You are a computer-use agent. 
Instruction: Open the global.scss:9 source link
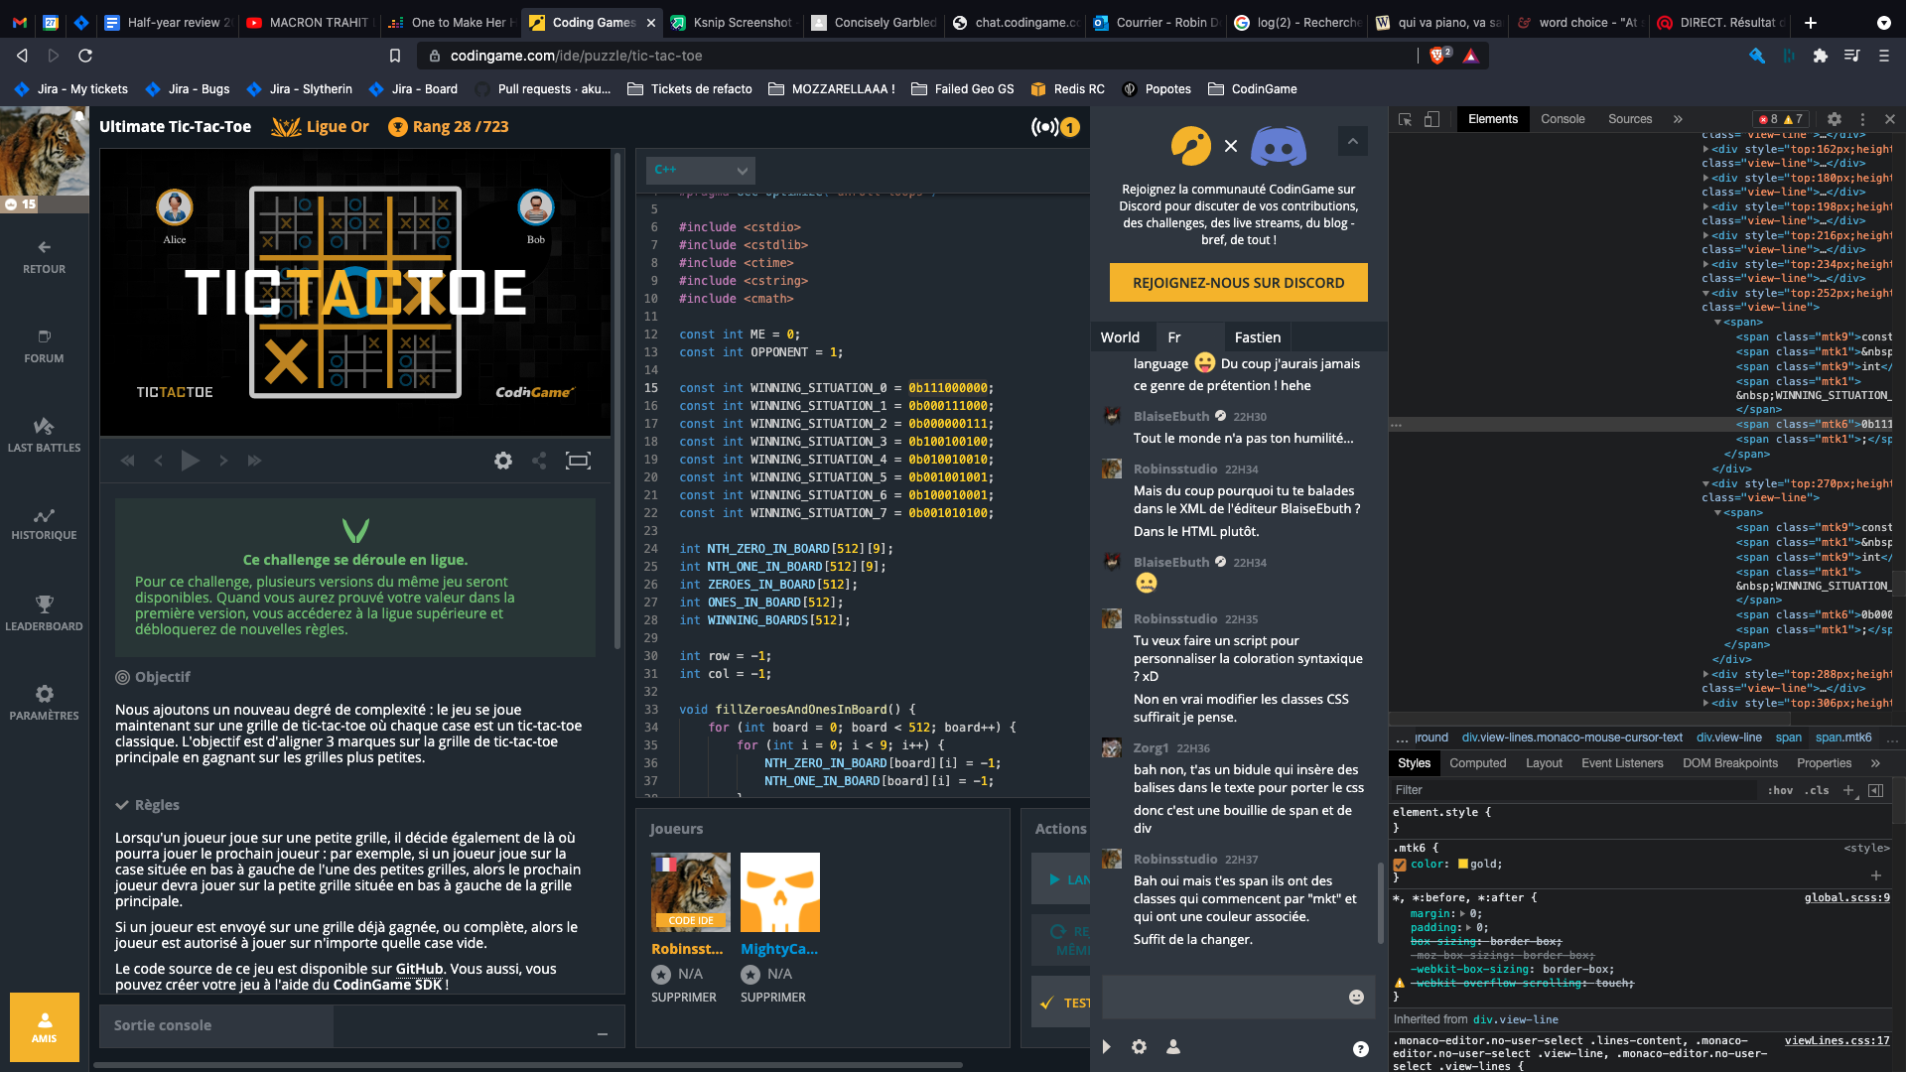(x=1846, y=897)
